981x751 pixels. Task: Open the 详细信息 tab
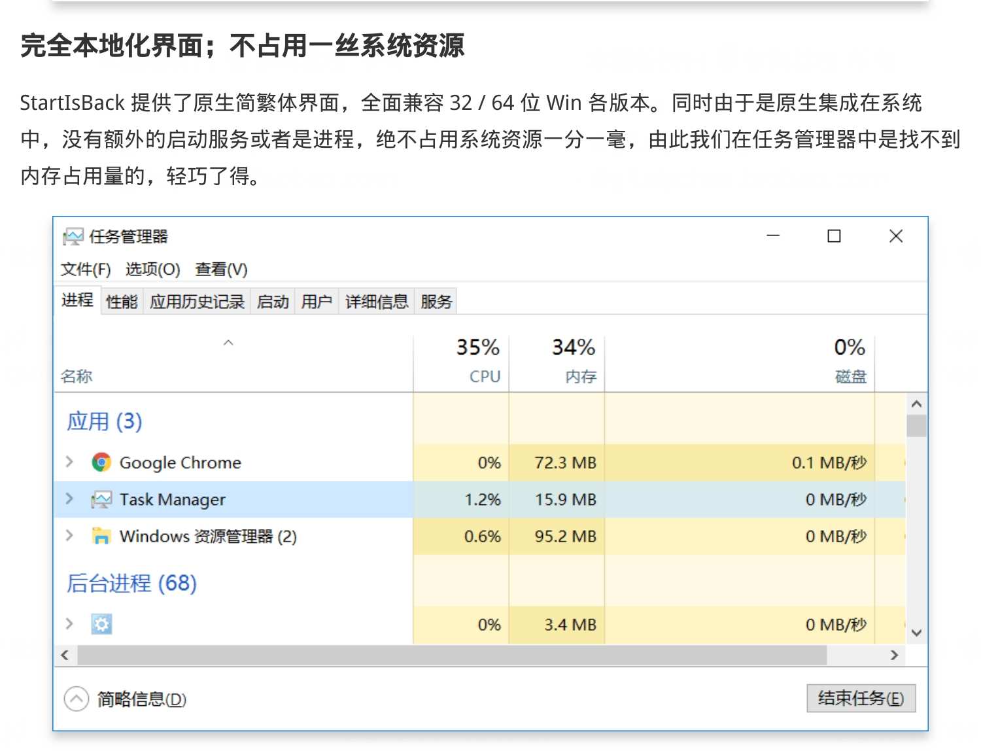(x=377, y=302)
